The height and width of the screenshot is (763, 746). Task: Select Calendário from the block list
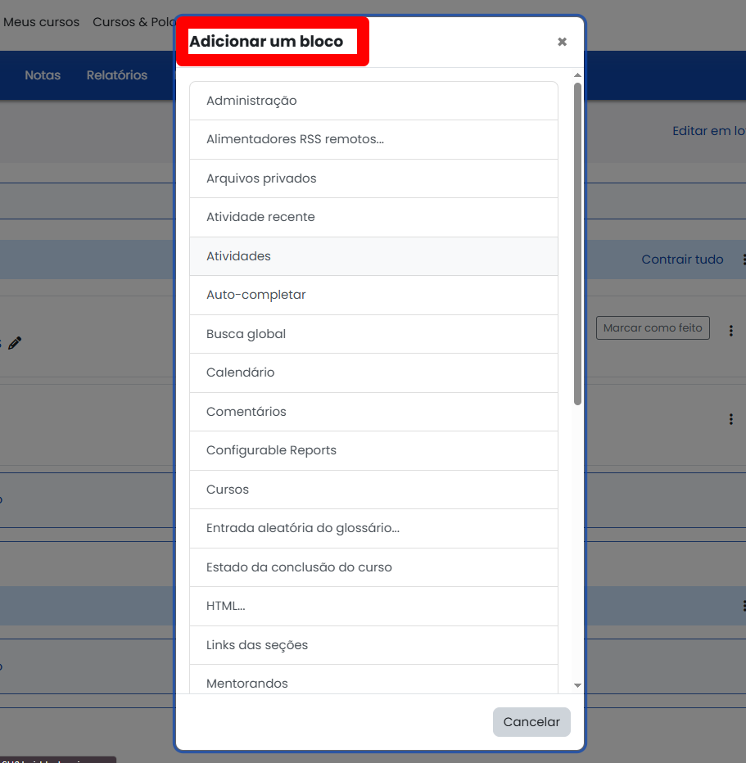(x=240, y=372)
